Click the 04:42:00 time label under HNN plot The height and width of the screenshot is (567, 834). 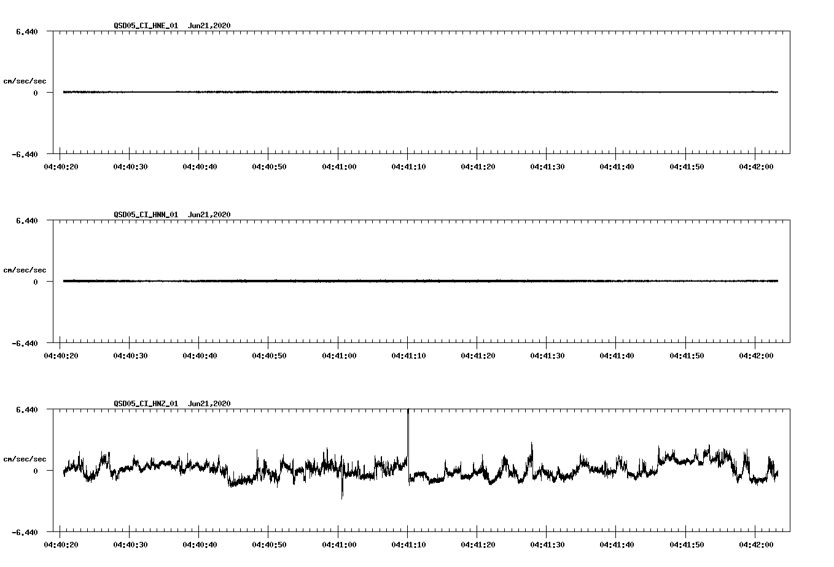click(756, 356)
